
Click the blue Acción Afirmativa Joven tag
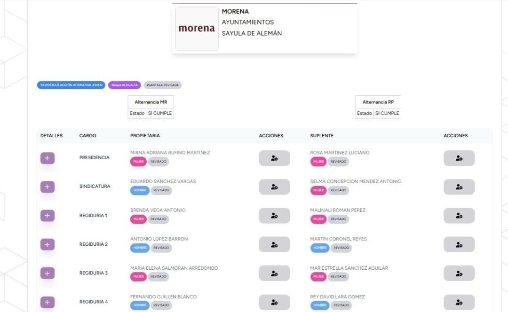[x=71, y=85]
